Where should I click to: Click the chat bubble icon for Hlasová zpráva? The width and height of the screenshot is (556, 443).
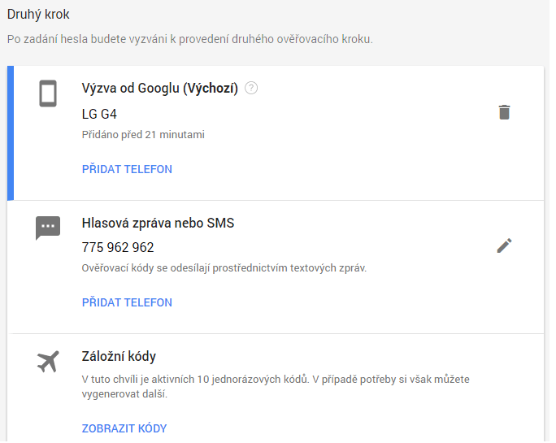[x=48, y=228]
